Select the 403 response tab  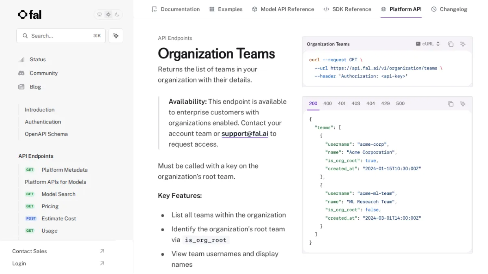356,104
